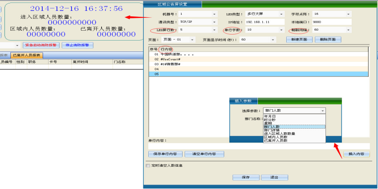The height and width of the screenshot is (189, 378).
Task: Select row 02 #UseCount#
Action: [x=258, y=59]
